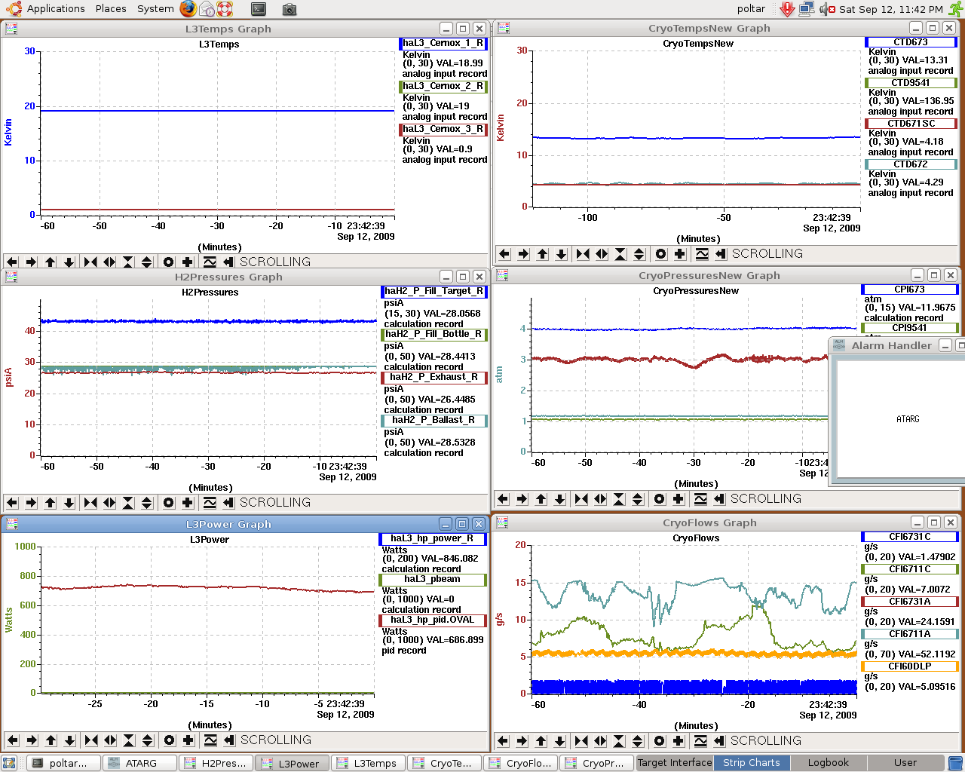The width and height of the screenshot is (965, 772).
Task: Pan right in CryoPressuresNew graph toolbar
Action: [522, 499]
